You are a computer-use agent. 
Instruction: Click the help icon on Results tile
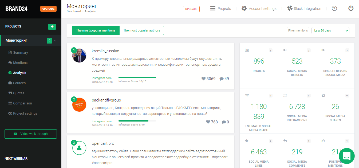point(270,50)
